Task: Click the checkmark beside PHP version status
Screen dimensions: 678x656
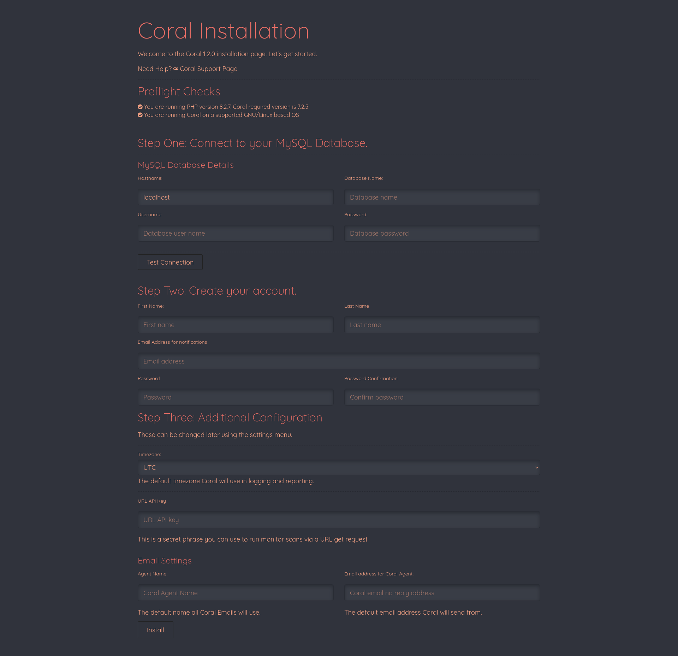Action: (x=140, y=107)
